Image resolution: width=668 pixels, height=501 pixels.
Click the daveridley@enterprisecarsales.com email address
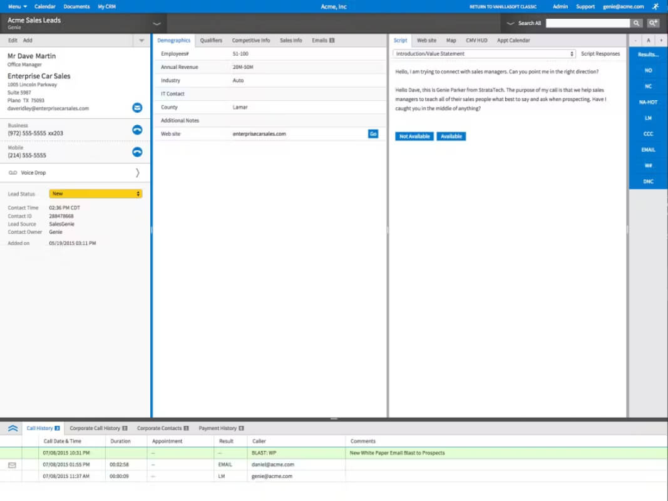click(x=48, y=108)
